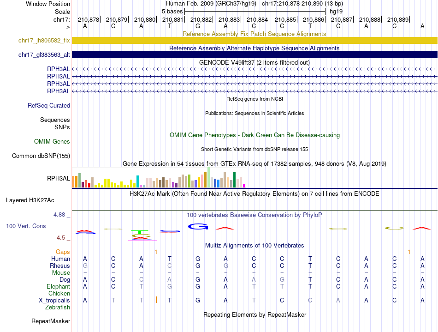Open RefSeq genes from NCBI title
Image resolution: width=438 pixels, height=332 pixels.
pos(255,99)
